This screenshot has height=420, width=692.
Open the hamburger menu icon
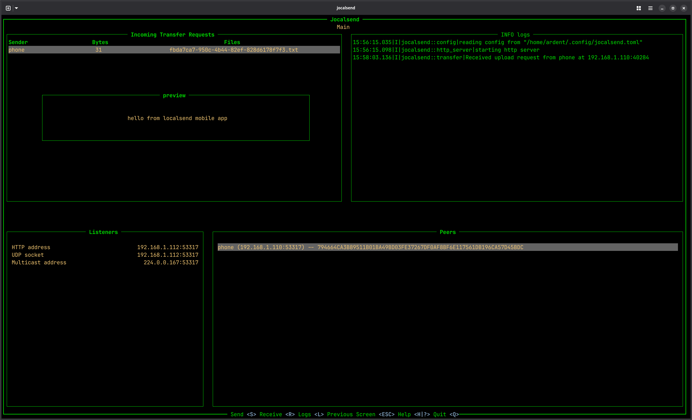click(x=650, y=8)
